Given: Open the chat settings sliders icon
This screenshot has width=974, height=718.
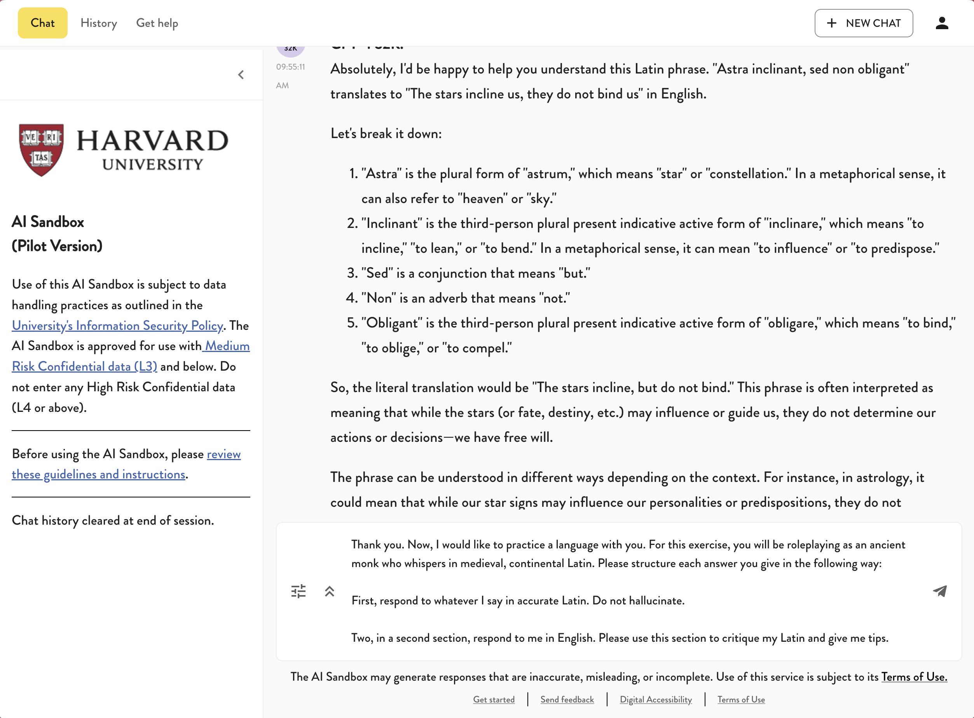Looking at the screenshot, I should [298, 591].
